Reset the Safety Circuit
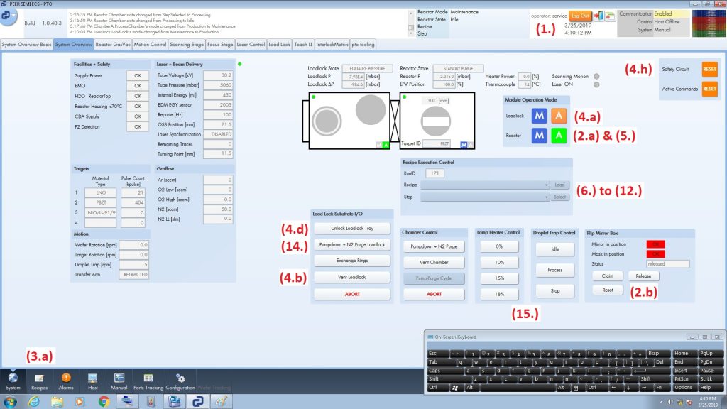This screenshot has height=409, width=727. [709, 69]
